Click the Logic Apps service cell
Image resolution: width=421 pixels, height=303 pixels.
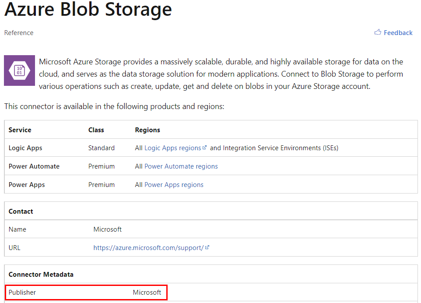(x=25, y=148)
